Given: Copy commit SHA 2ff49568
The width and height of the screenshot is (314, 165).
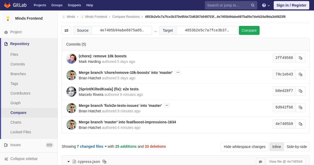Looking at the screenshot, I should coord(300,58).
